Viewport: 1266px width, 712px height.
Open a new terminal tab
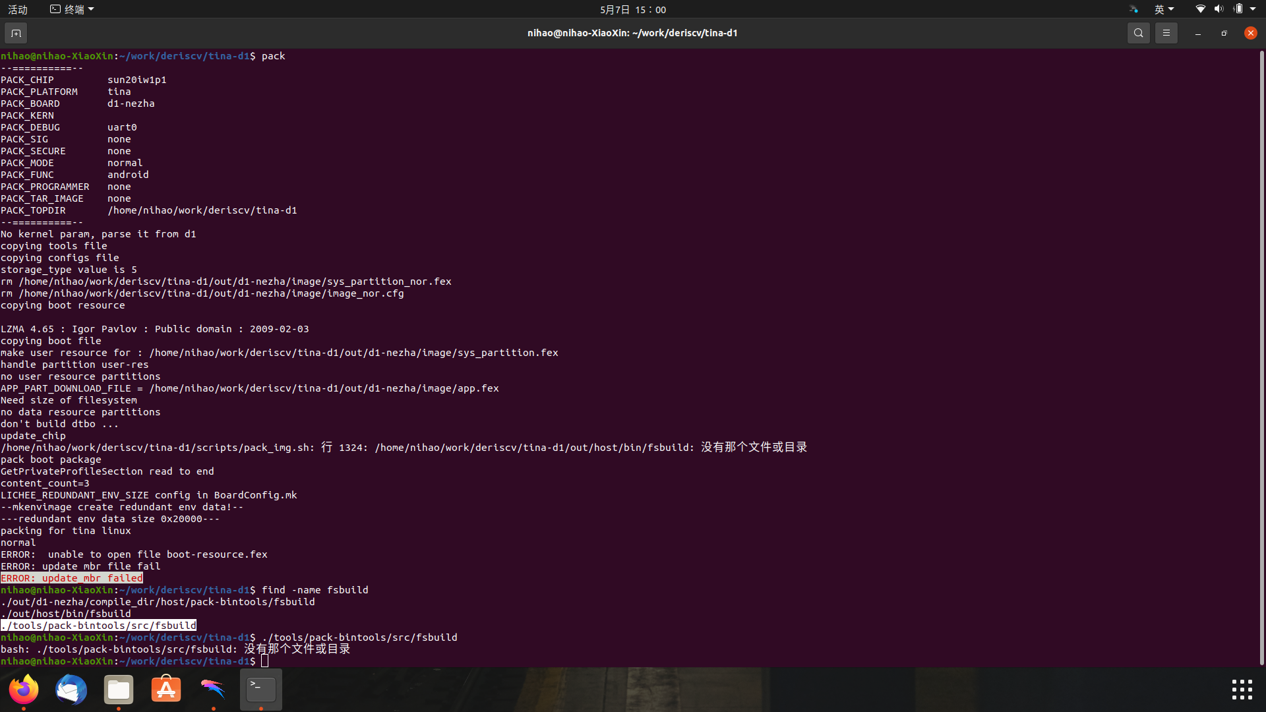(x=16, y=33)
